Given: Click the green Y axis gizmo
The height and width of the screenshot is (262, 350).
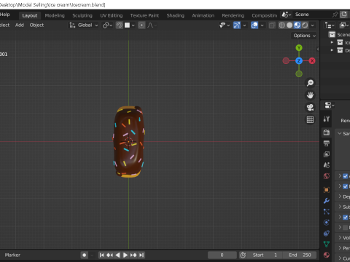Looking at the screenshot, I should tap(299, 48).
